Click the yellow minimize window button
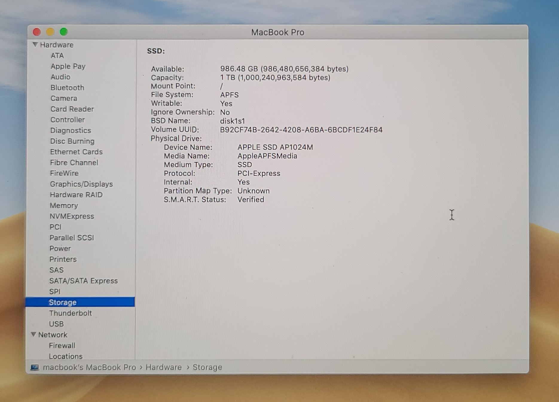Screen dimensions: 559x402 pos(50,32)
